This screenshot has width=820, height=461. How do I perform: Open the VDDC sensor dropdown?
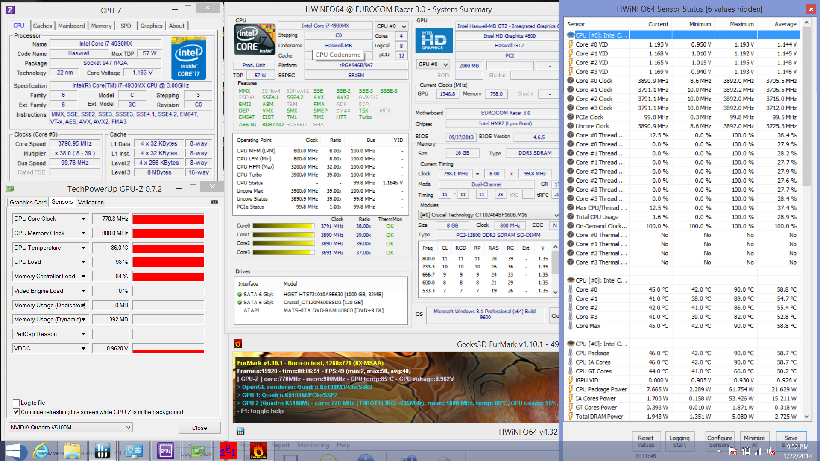pos(83,348)
